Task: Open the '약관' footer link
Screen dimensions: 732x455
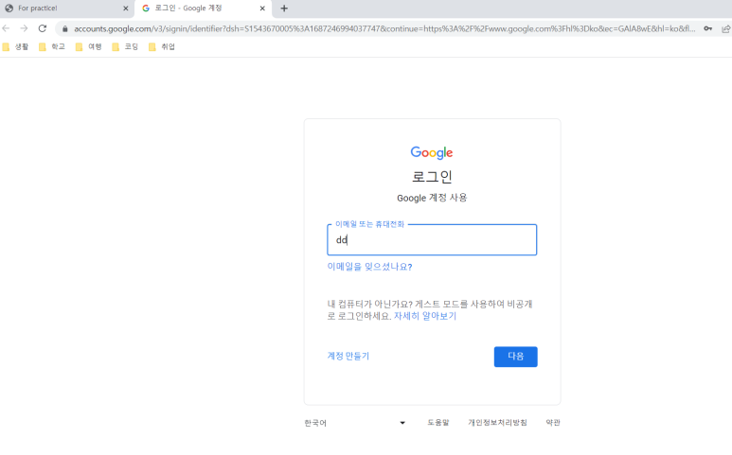Action: point(553,423)
